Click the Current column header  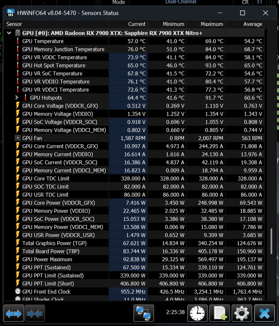pos(128,24)
